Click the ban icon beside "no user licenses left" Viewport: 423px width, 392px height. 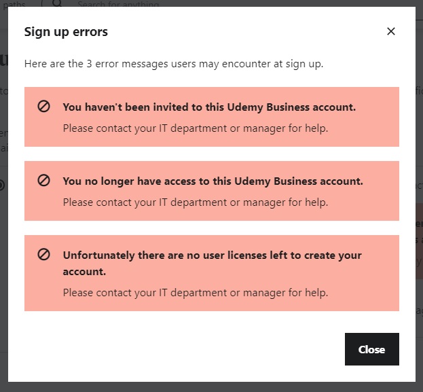43,255
